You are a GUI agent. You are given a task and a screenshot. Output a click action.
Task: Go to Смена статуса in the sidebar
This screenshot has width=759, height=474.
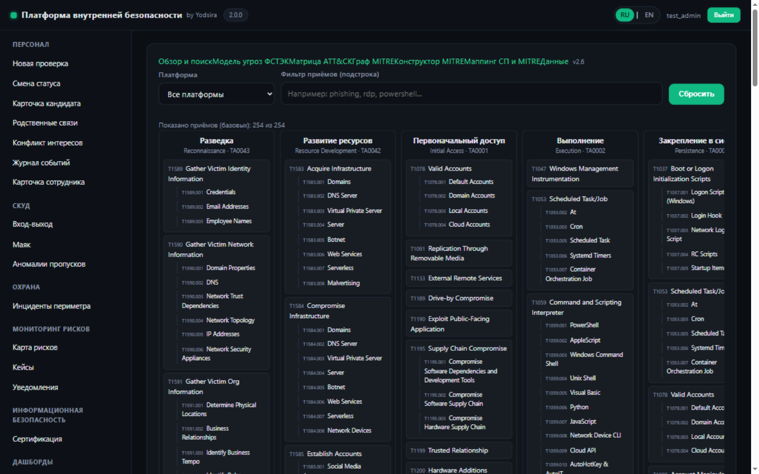(x=36, y=84)
